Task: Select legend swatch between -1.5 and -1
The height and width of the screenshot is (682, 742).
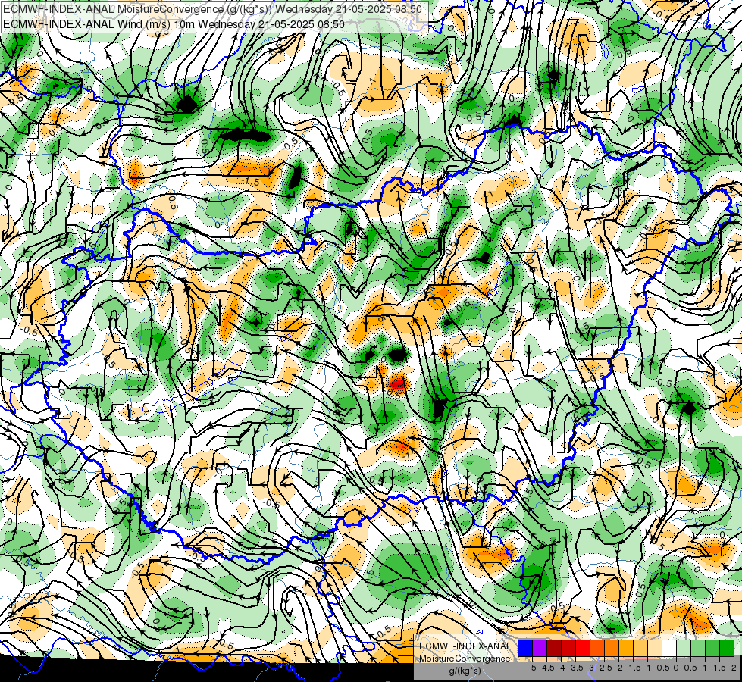Action: [x=640, y=649]
